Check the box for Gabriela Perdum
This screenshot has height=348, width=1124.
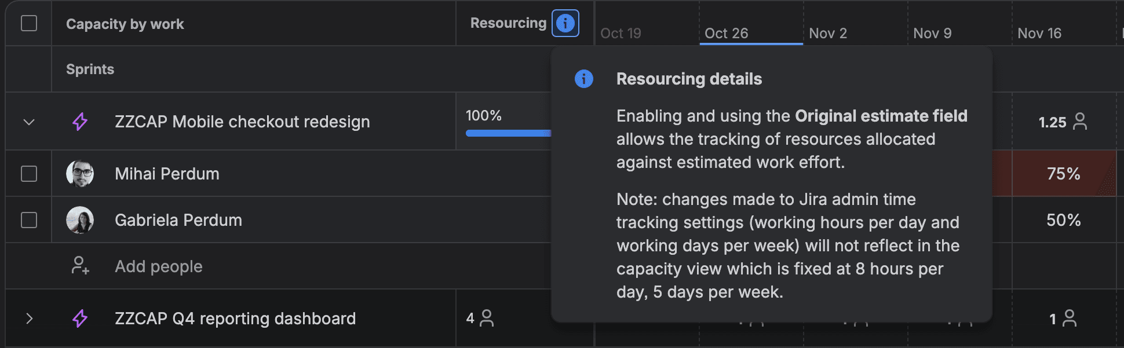(29, 220)
